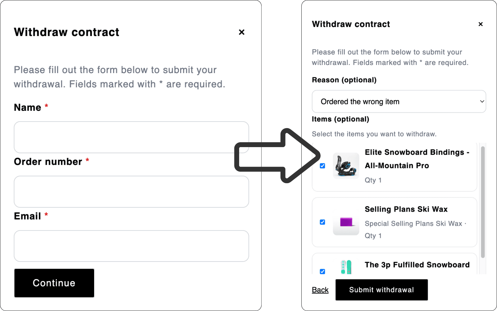Viewport: 497px width, 311px height.
Task: Toggle the 3p Fulfilled Snowboard checkbox
Action: click(322, 272)
